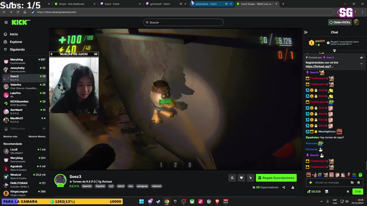367x206 pixels.
Task: Click the Obtén KICKs button
Action: coord(340,22)
